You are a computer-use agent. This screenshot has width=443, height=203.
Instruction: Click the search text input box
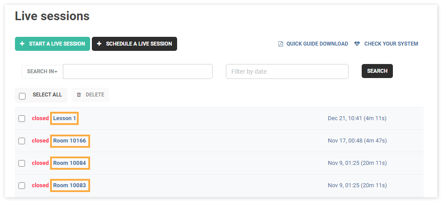[138, 71]
